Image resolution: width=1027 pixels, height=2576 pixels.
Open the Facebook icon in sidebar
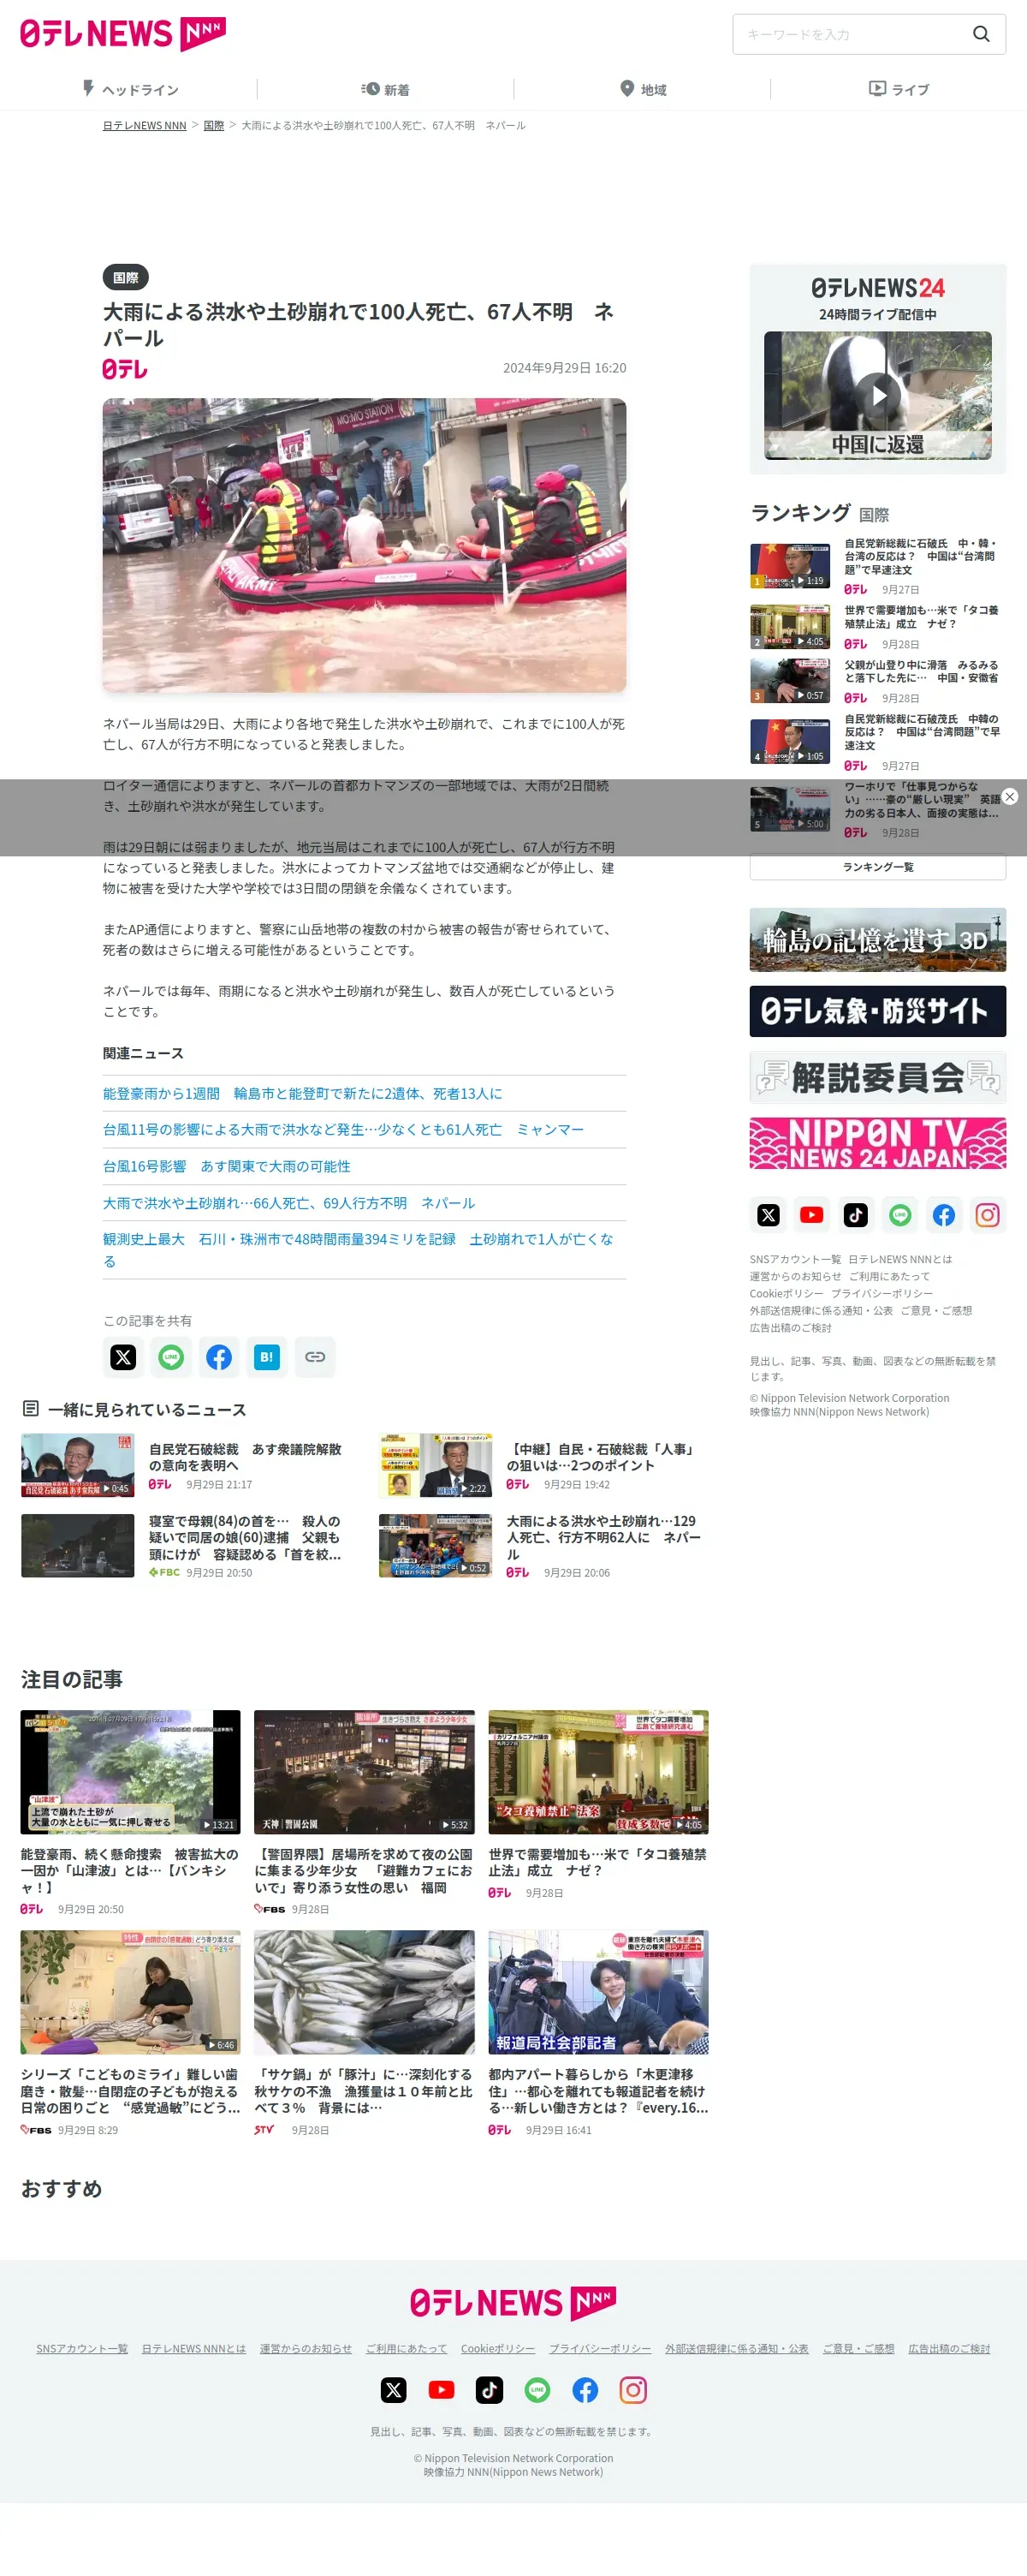[x=944, y=1215]
